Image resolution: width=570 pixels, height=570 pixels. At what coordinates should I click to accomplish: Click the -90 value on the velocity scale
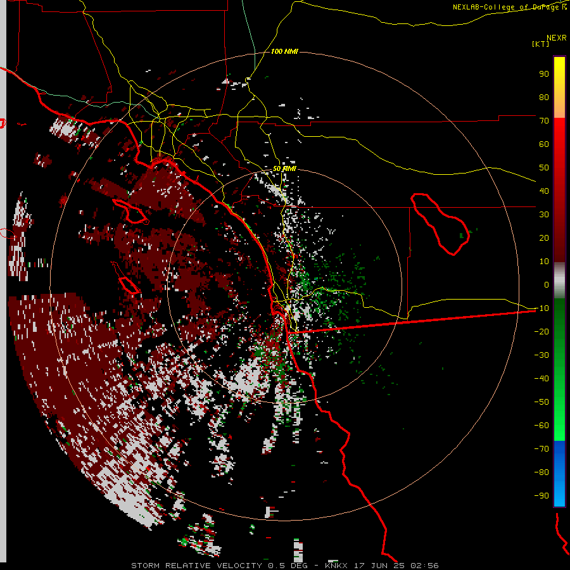(541, 495)
